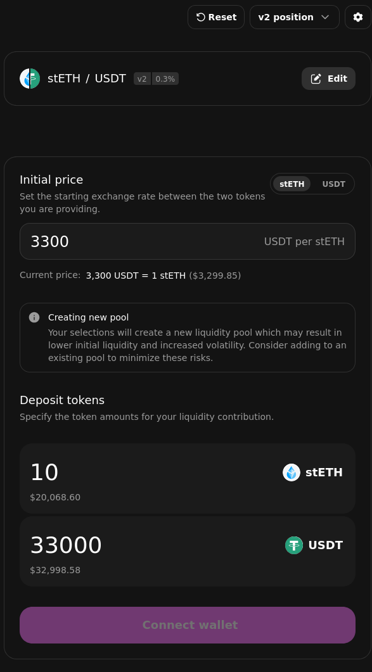Click the Connect wallet button
This screenshot has width=372, height=672.
click(188, 625)
